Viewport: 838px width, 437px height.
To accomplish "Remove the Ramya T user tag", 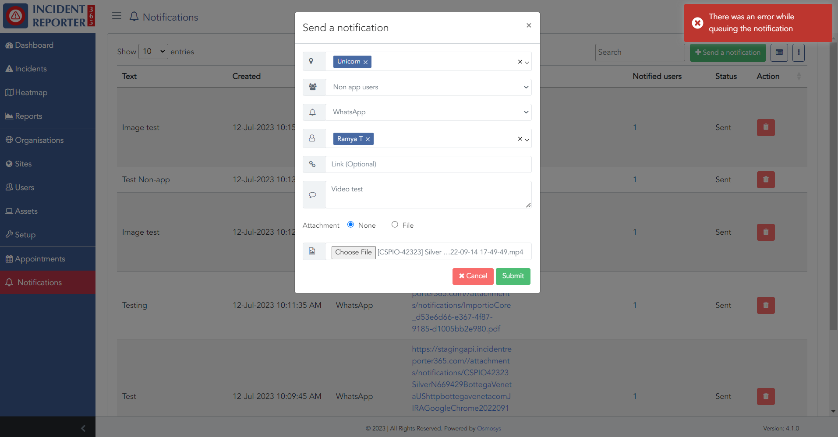I will click(x=368, y=139).
